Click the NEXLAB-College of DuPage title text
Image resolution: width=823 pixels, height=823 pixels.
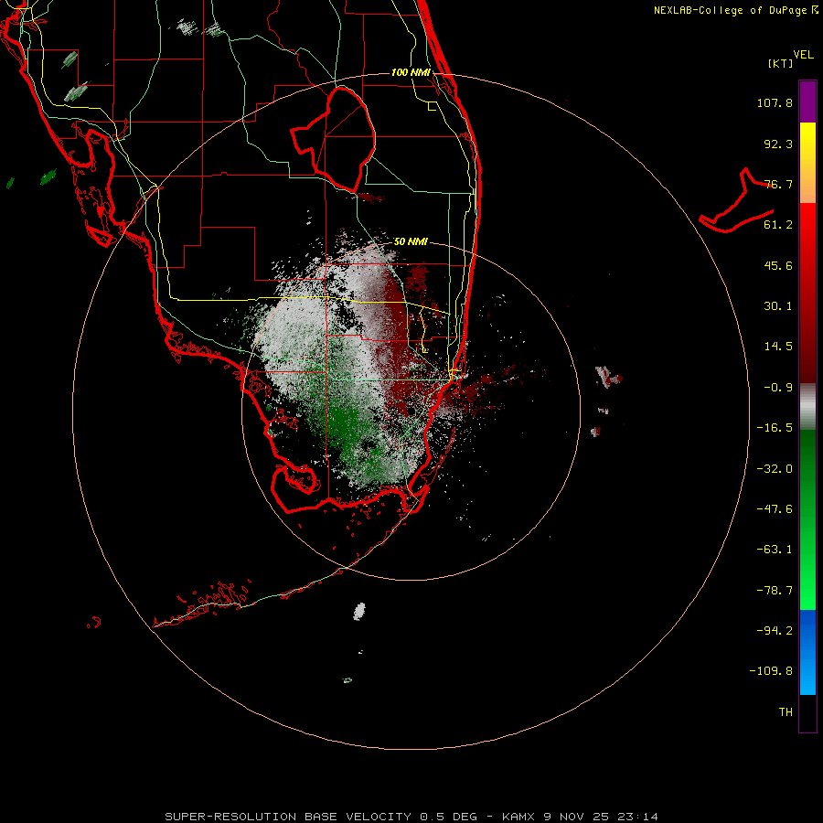pos(732,10)
